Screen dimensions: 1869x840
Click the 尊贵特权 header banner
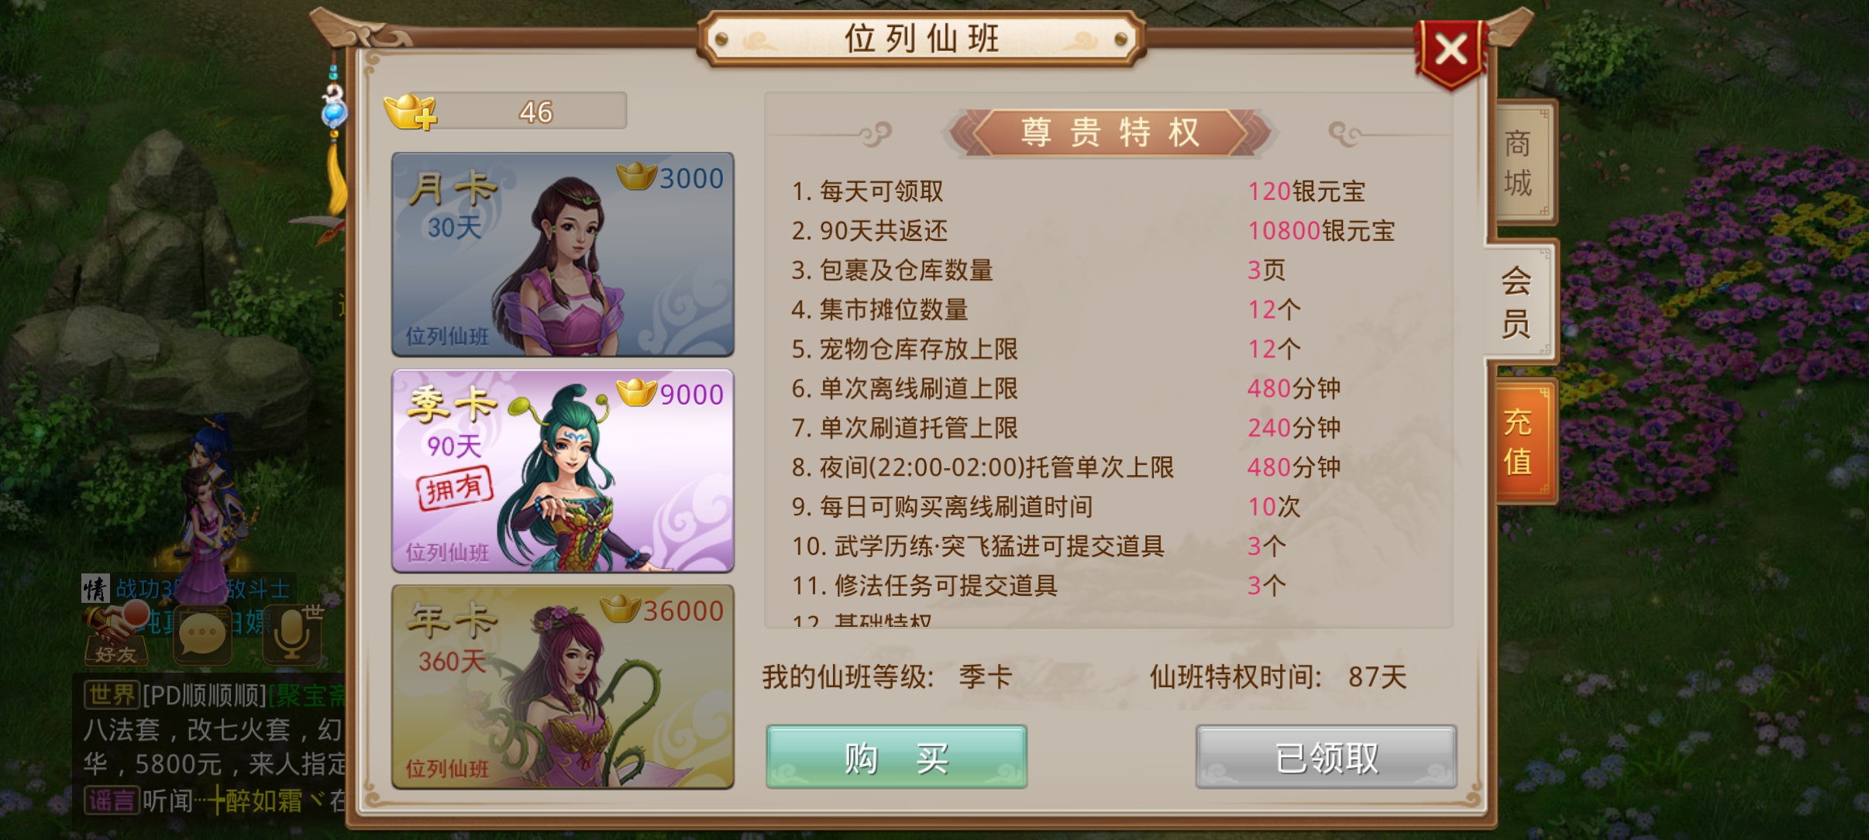[1110, 133]
